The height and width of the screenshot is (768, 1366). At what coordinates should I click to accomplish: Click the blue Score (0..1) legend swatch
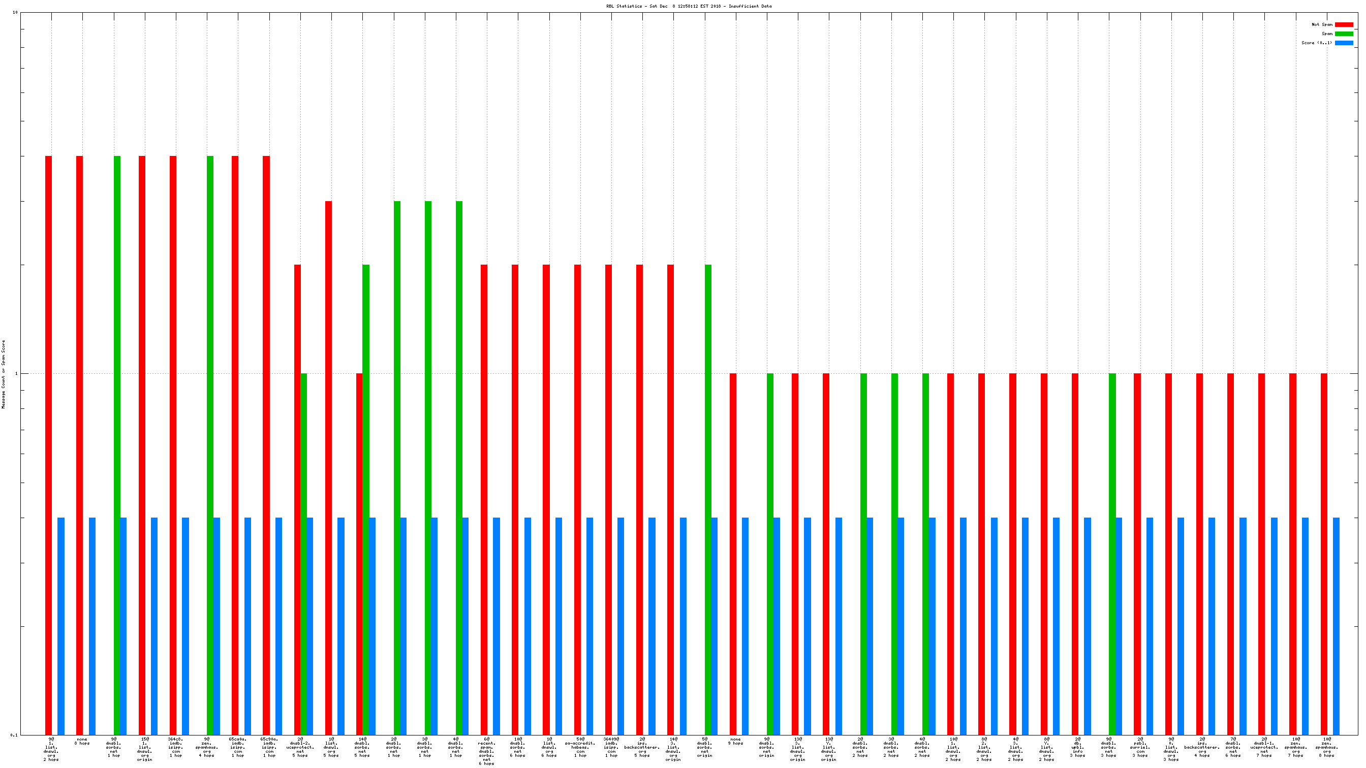[x=1344, y=43]
